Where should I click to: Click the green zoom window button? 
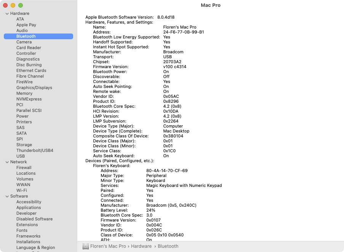(x=21, y=5)
